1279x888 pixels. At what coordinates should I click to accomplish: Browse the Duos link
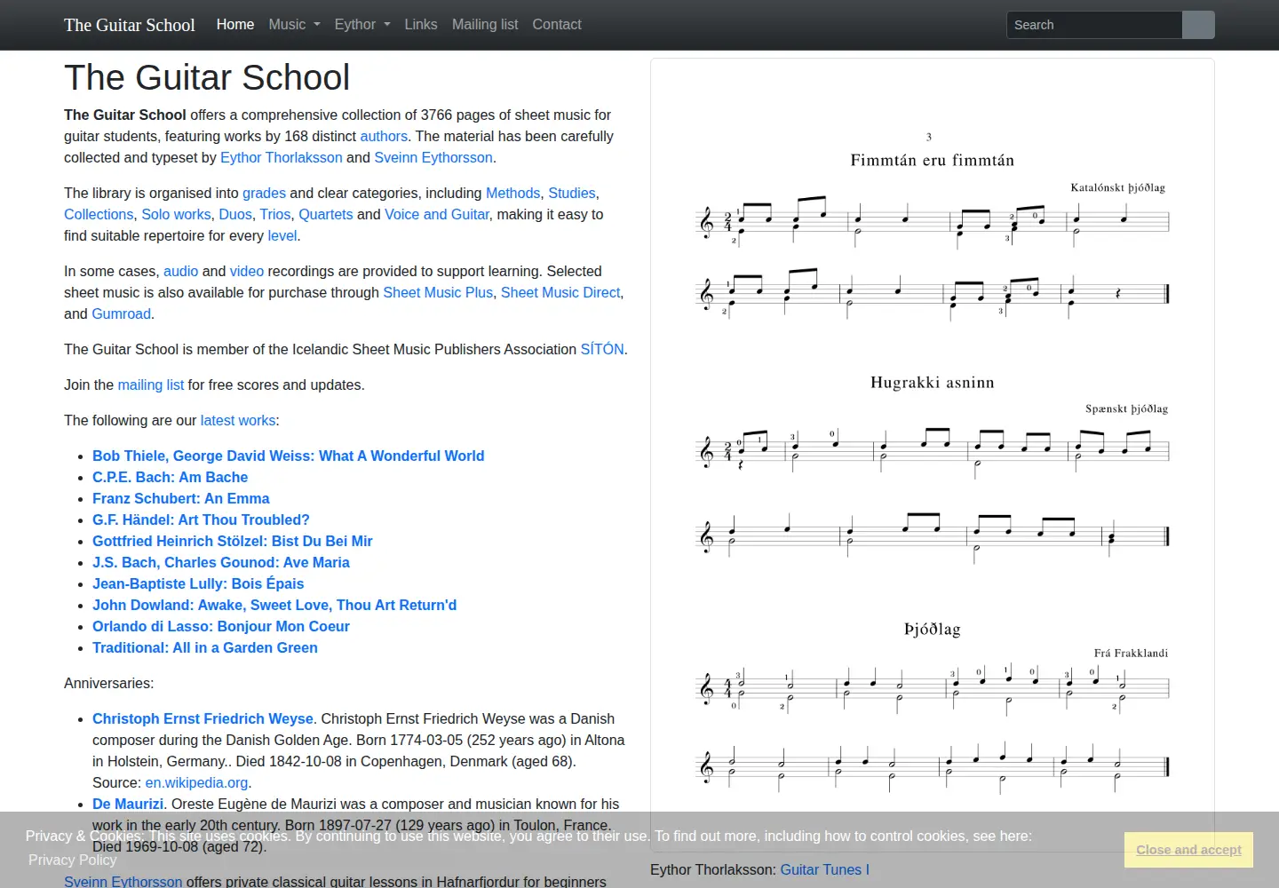[x=235, y=214]
